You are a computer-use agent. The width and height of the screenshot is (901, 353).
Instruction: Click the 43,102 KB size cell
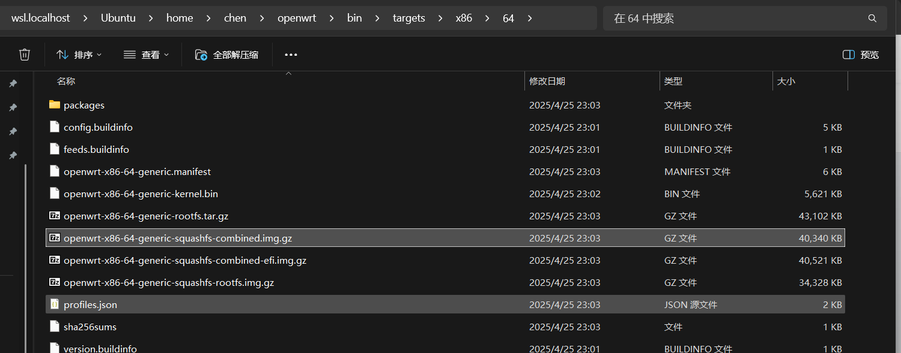(820, 216)
